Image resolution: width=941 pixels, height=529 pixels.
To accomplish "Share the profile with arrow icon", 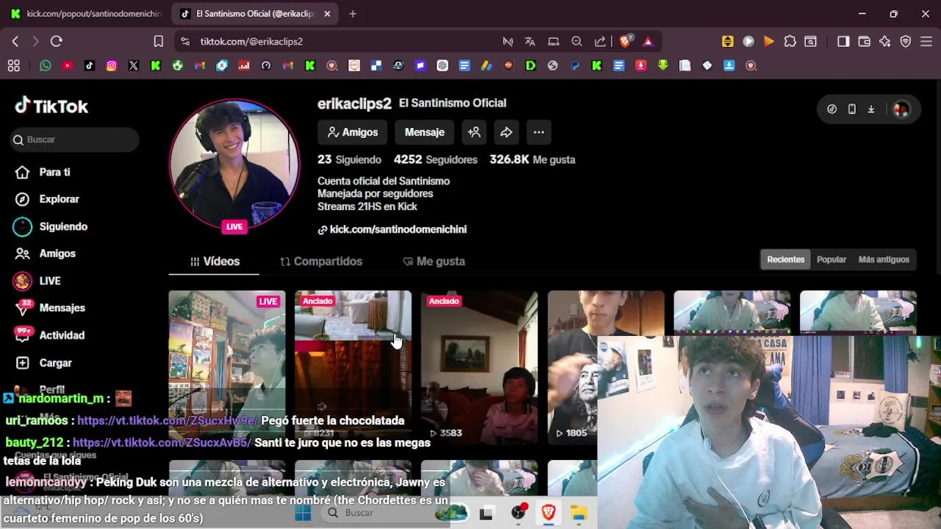I will pyautogui.click(x=507, y=132).
